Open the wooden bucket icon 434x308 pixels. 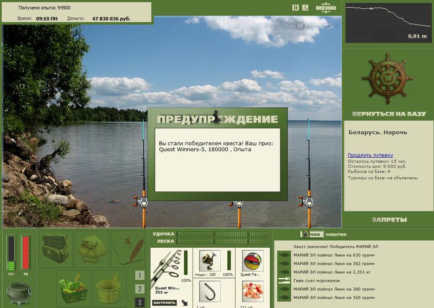click(x=110, y=288)
